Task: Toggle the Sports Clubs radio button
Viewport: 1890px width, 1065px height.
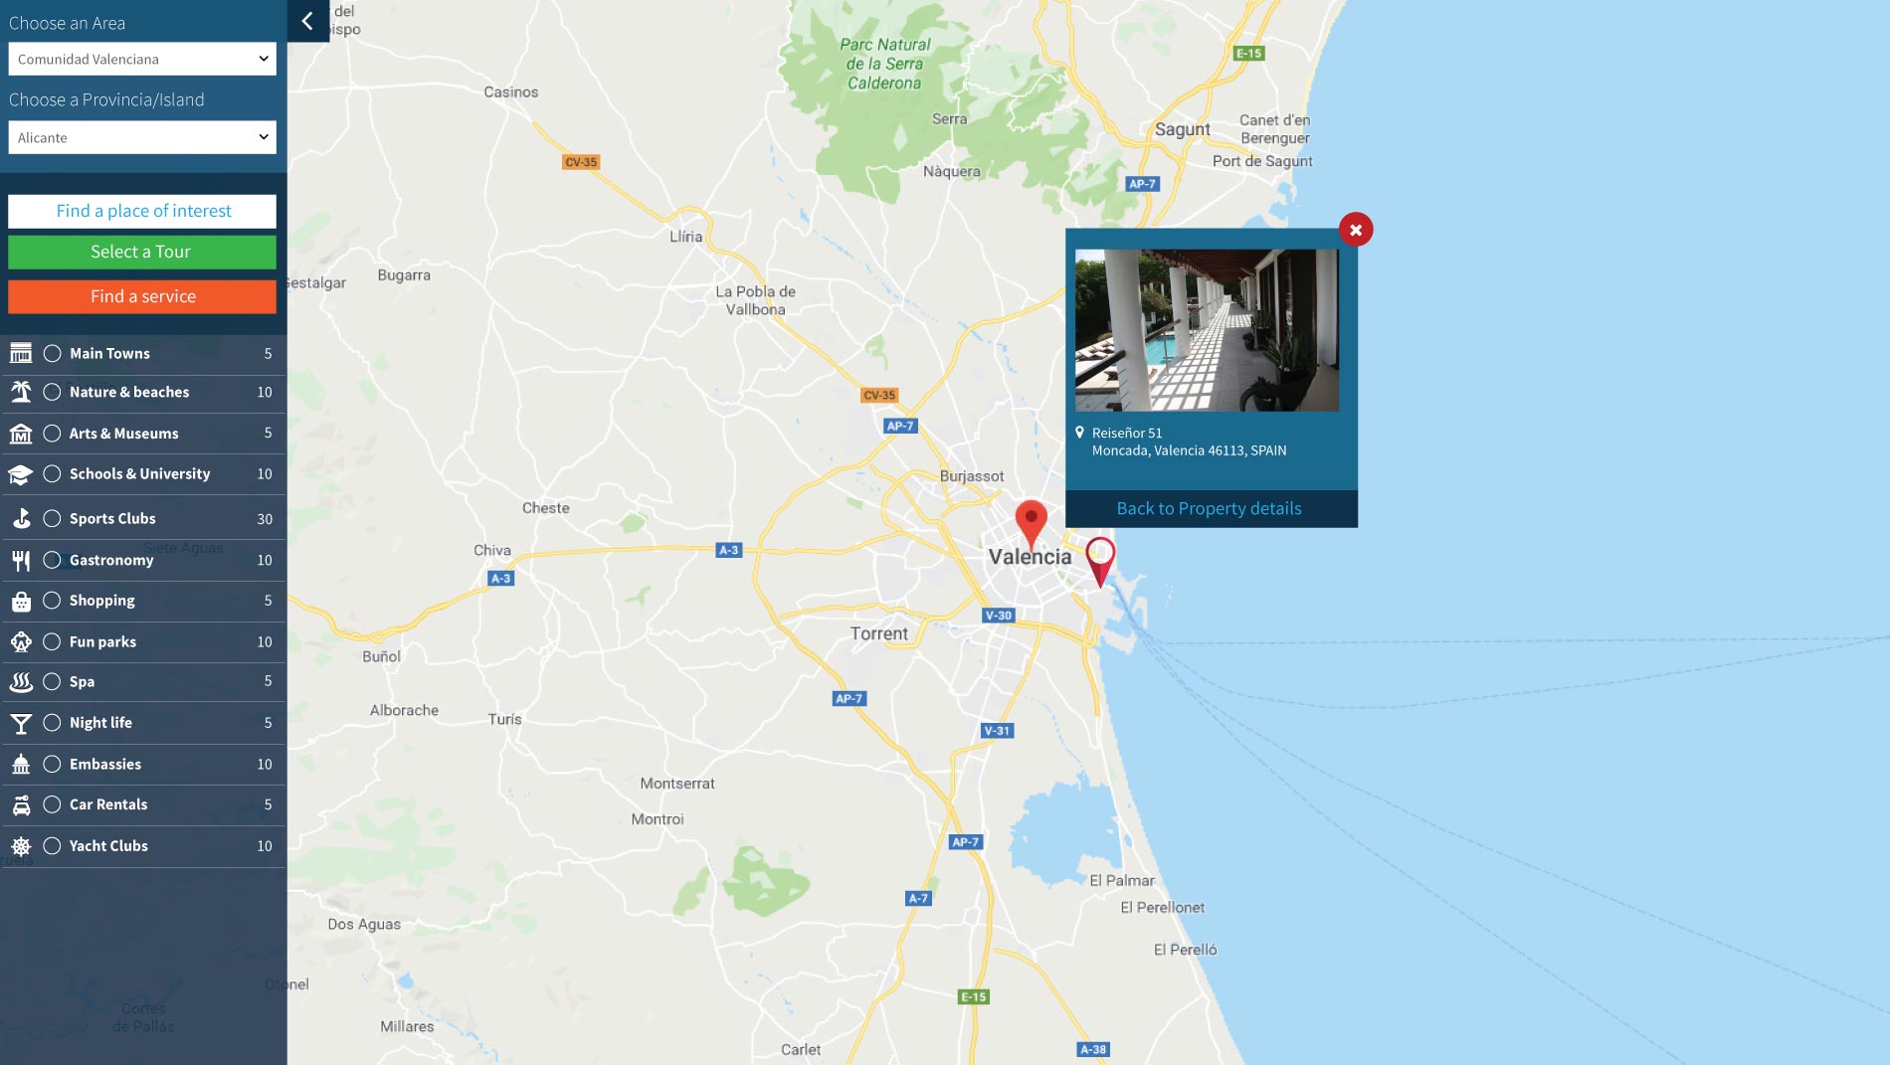Action: point(52,518)
